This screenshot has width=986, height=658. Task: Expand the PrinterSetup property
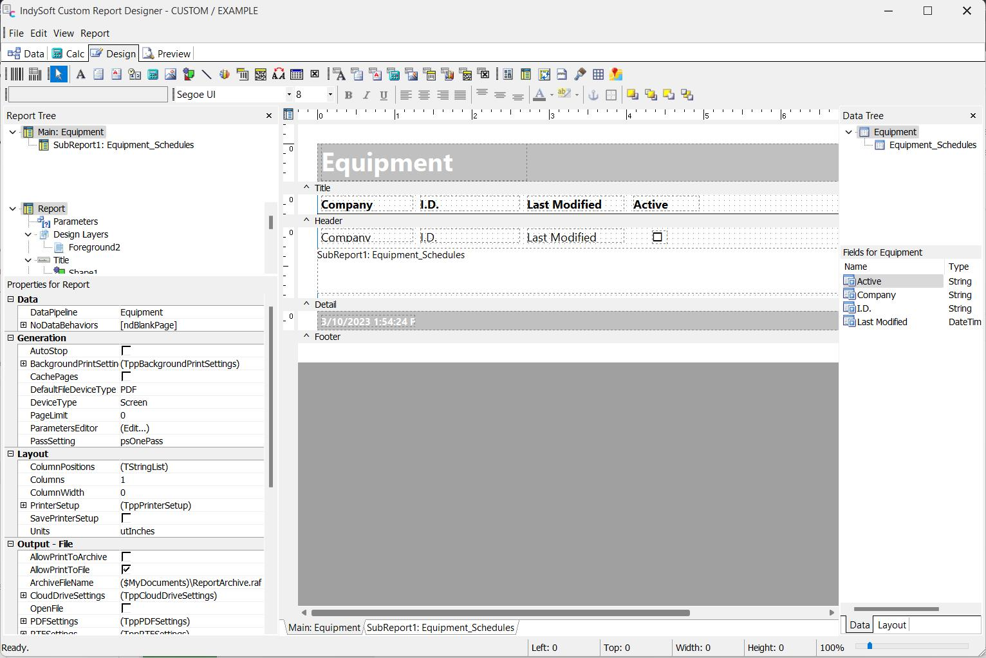click(x=24, y=505)
